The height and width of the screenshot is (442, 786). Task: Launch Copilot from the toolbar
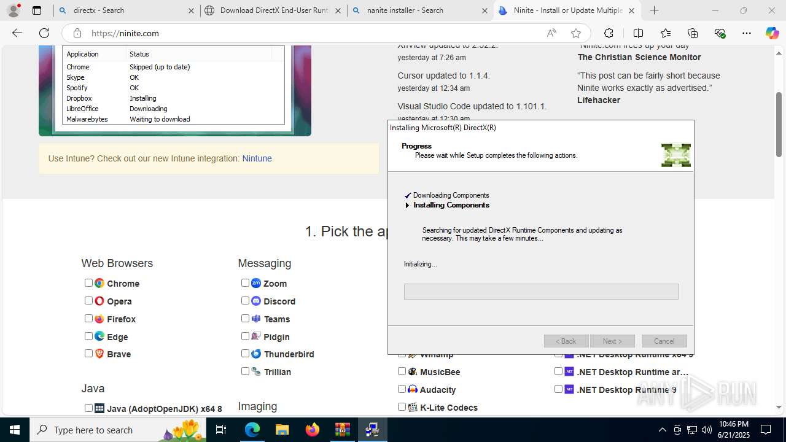coord(772,33)
